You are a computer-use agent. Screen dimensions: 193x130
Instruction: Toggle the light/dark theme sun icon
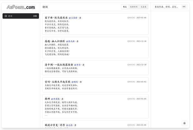click(184, 123)
